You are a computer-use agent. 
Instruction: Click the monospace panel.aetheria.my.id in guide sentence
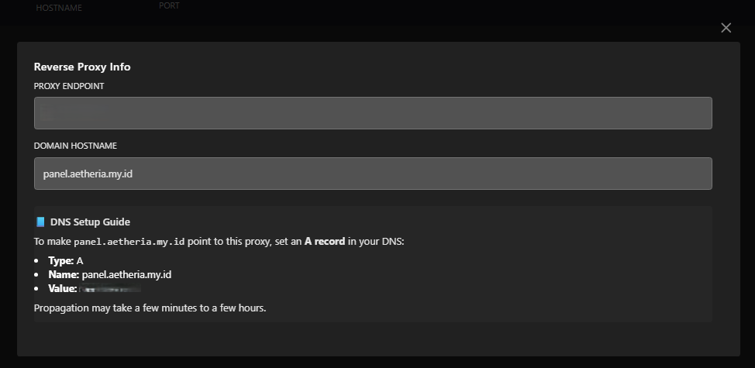click(129, 242)
